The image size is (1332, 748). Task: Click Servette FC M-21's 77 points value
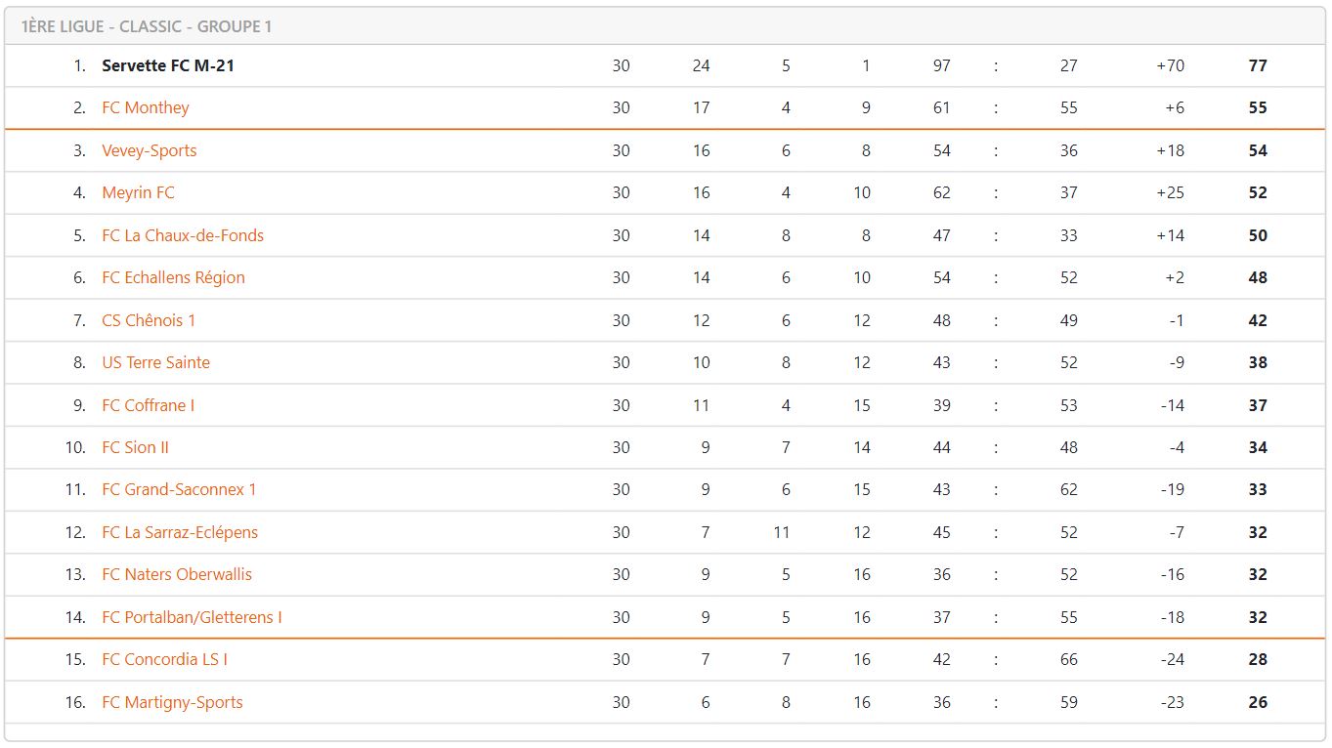tap(1258, 65)
